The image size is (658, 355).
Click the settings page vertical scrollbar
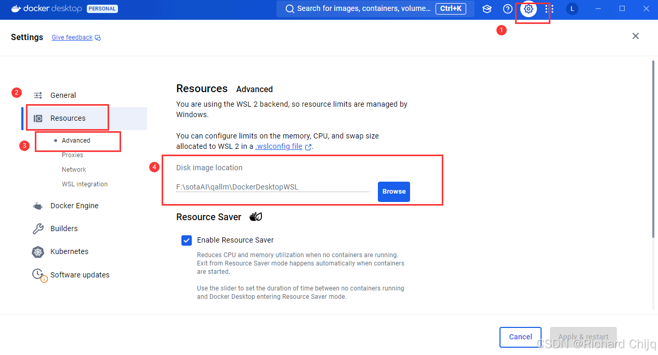[x=653, y=149]
